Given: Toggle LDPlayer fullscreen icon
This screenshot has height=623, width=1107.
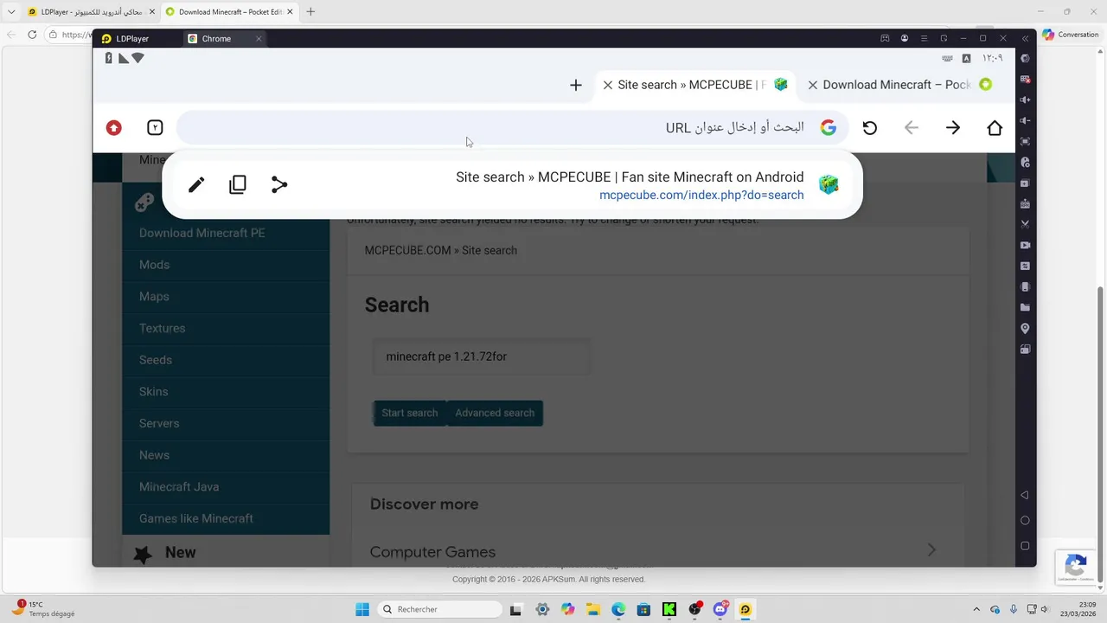Looking at the screenshot, I should 1025,142.
